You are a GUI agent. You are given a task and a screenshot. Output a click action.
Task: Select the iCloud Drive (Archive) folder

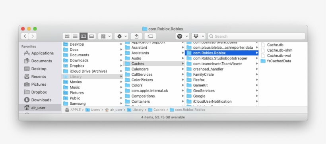[x=93, y=71]
